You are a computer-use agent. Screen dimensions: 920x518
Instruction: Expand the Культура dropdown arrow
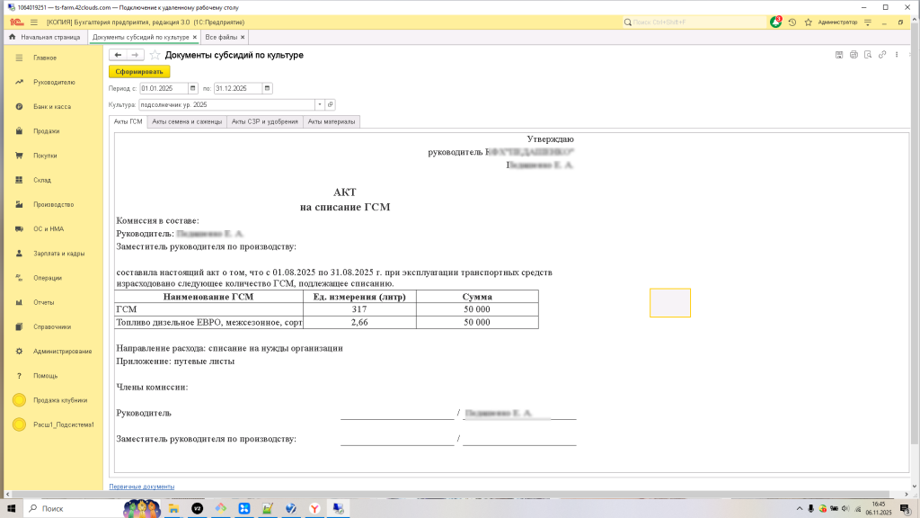click(x=320, y=104)
